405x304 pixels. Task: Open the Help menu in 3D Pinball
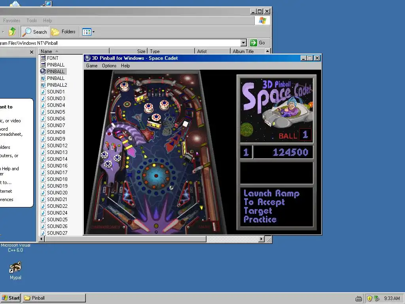125,66
